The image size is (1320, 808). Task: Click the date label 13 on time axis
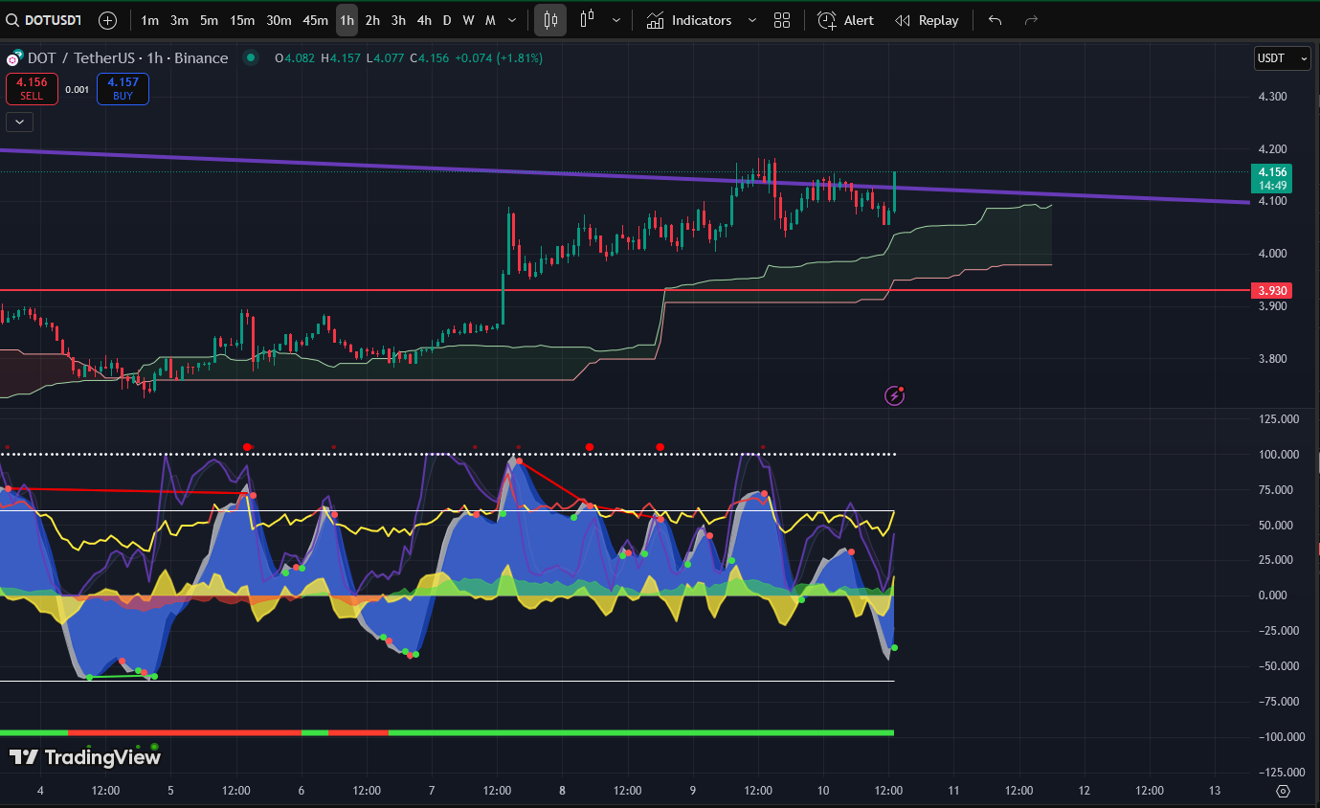pos(1215,791)
